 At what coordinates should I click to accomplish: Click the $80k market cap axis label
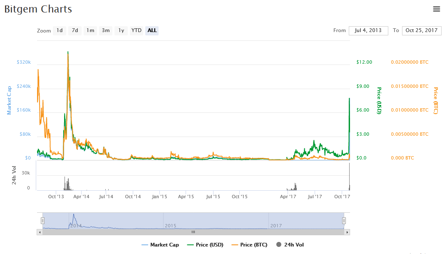[x=25, y=134]
